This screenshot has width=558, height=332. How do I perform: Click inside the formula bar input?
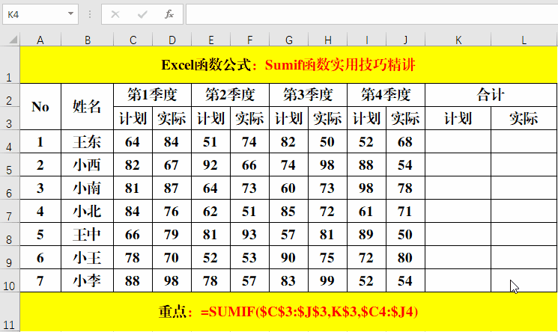[372, 14]
